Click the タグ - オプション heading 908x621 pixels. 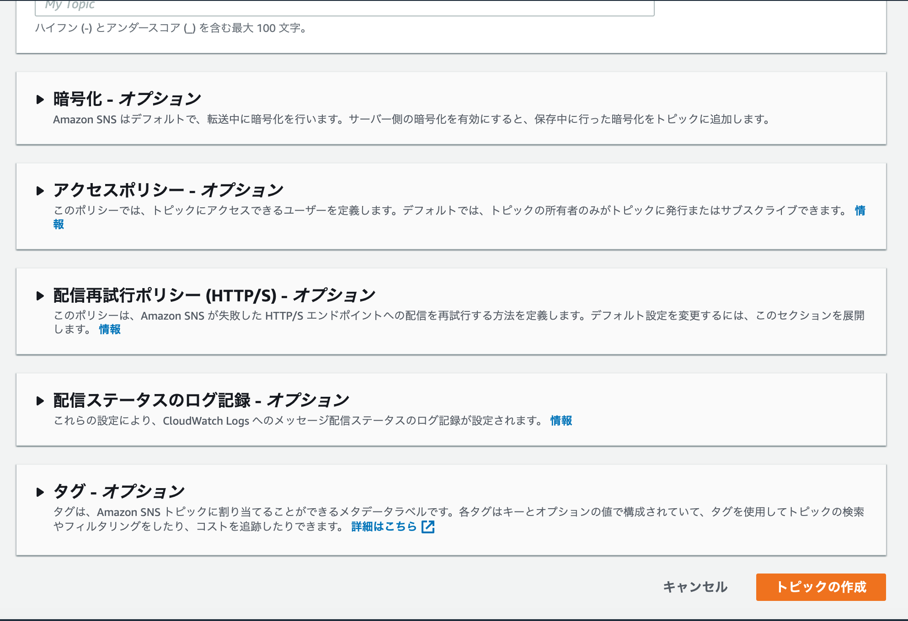pos(119,492)
